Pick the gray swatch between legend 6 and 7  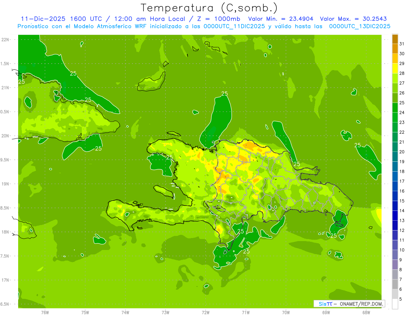tap(395, 284)
